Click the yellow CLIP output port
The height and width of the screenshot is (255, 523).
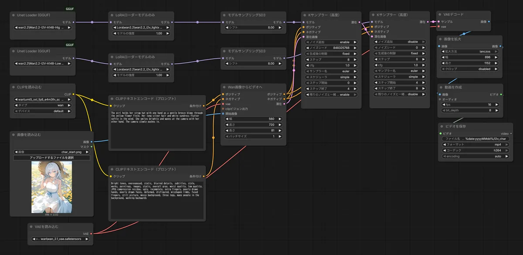74,94
